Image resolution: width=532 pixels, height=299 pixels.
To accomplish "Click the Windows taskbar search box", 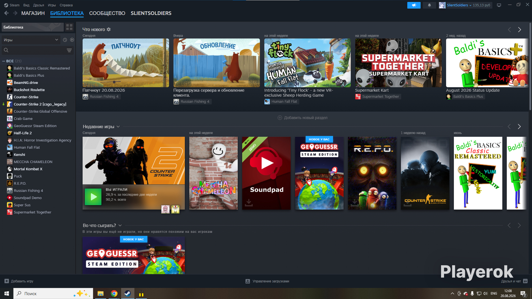I will (53, 294).
